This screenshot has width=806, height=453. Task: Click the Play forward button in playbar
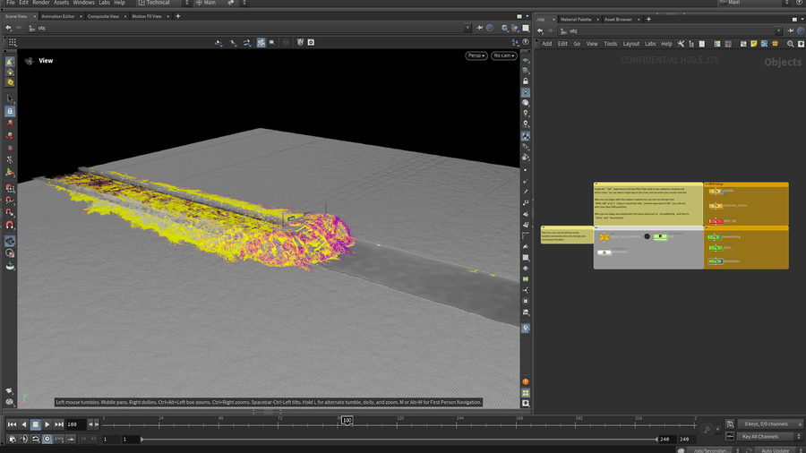(47, 424)
